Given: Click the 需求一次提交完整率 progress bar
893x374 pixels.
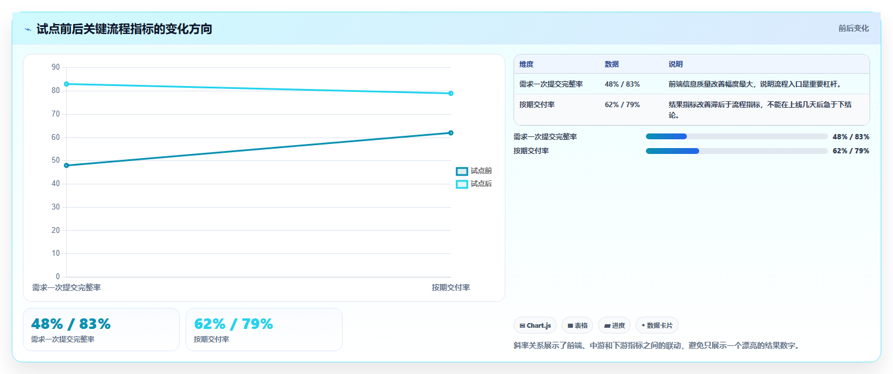Looking at the screenshot, I should point(737,136).
